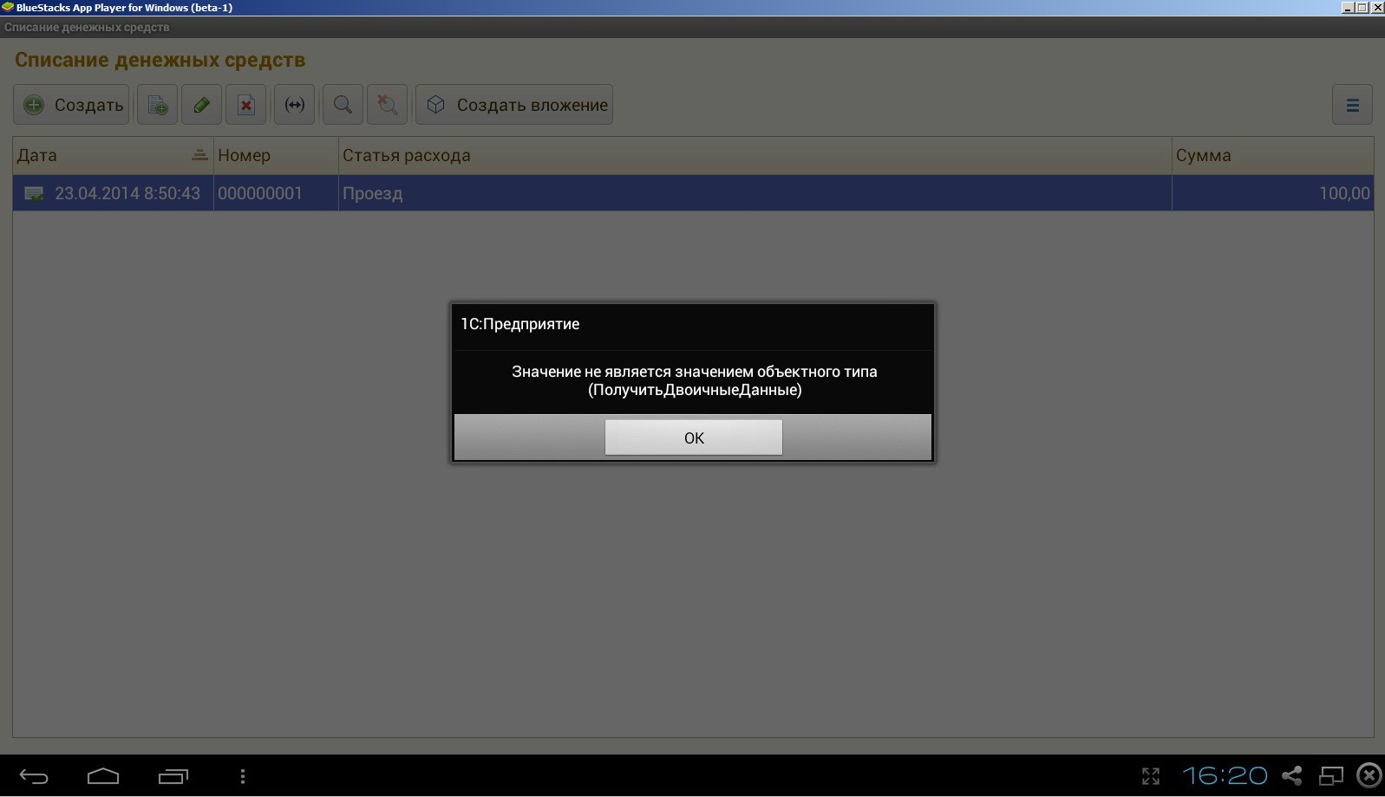Click the red X delete mark icon
Screen dimensions: 1385x797
pos(246,105)
